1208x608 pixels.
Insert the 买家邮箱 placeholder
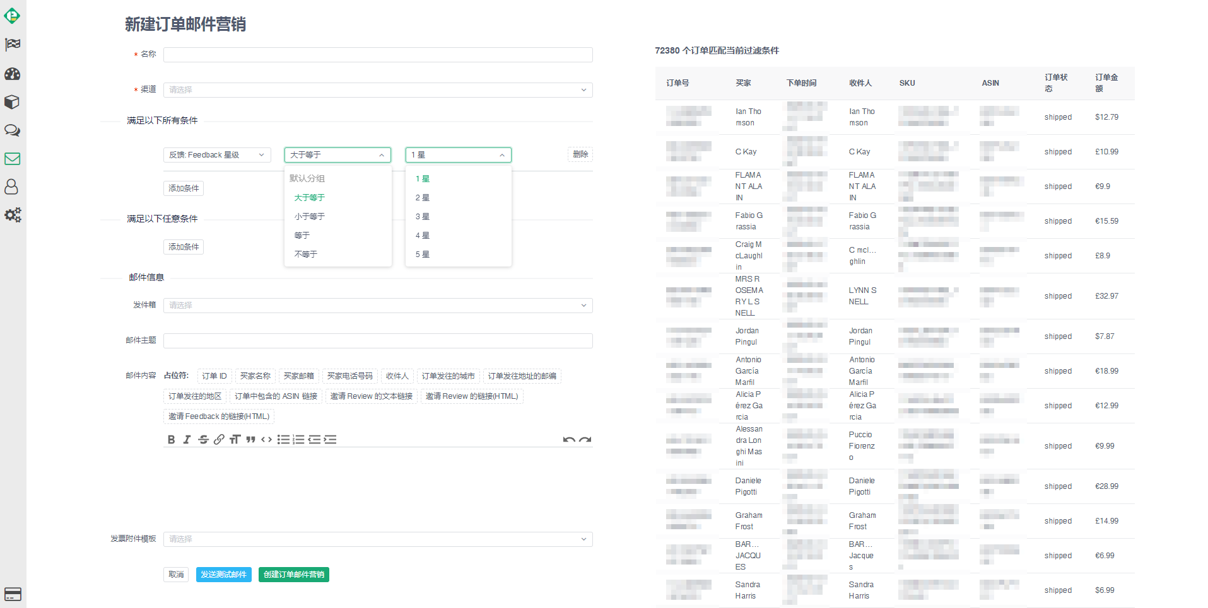tap(299, 376)
